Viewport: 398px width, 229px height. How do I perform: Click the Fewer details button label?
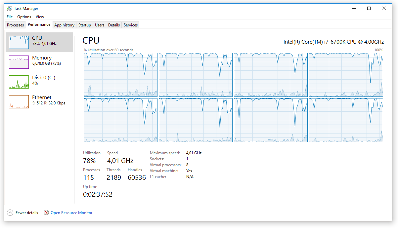coord(27,213)
